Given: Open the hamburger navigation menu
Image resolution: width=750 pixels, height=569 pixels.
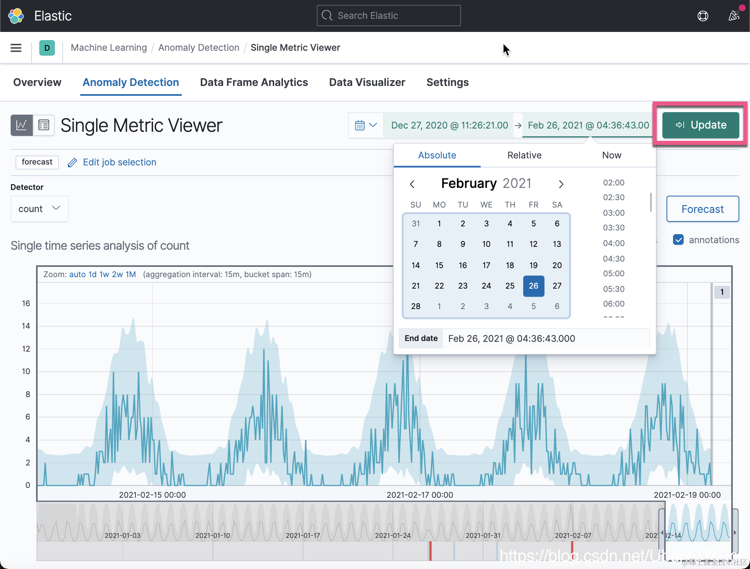Looking at the screenshot, I should tap(16, 48).
